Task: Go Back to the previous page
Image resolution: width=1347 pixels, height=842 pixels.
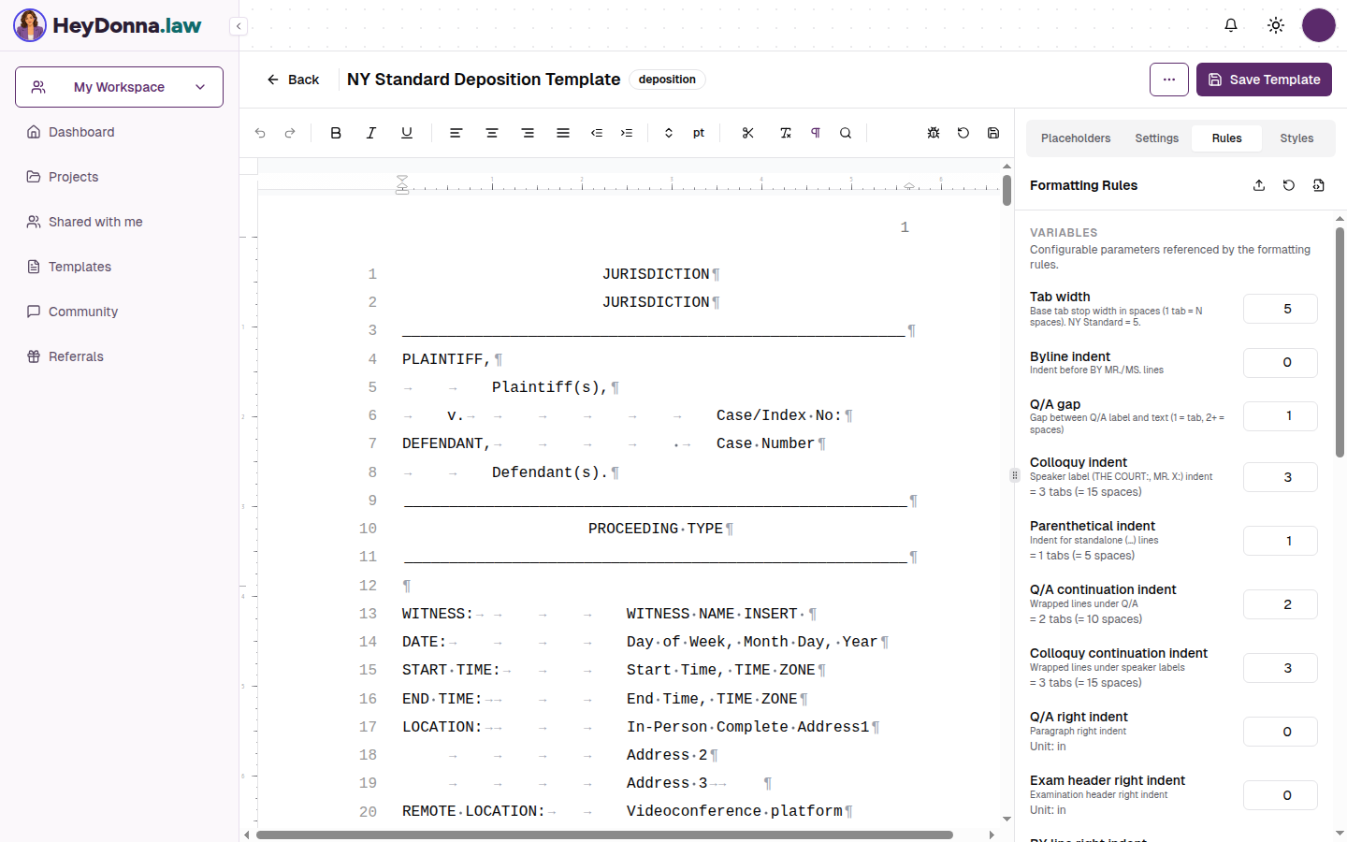Action: pos(293,80)
